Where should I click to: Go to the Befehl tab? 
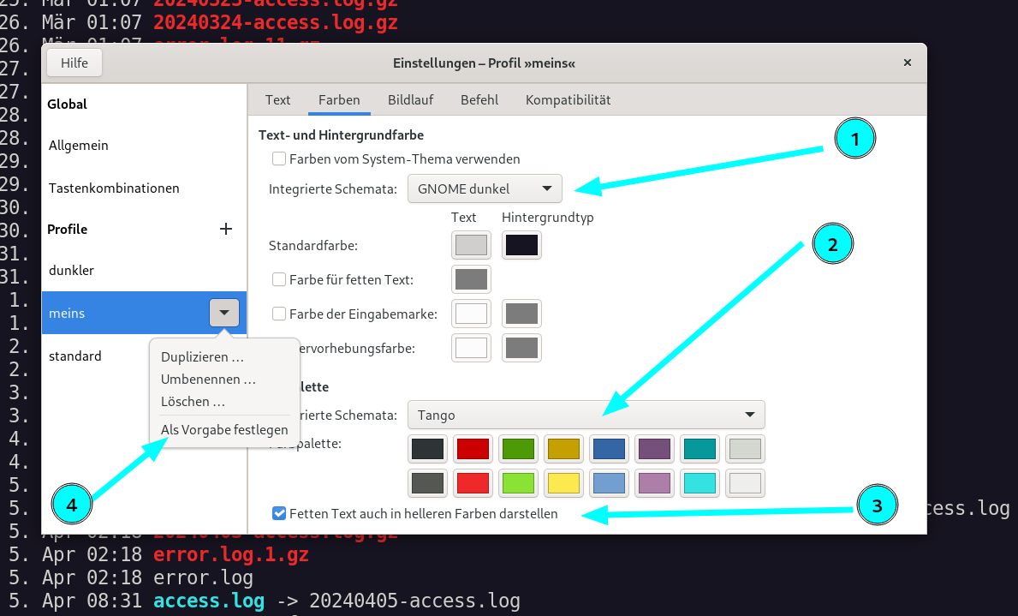point(479,100)
